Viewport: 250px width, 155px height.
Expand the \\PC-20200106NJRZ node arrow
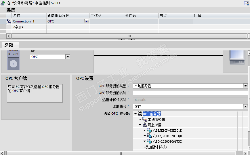click(x=145, y=141)
